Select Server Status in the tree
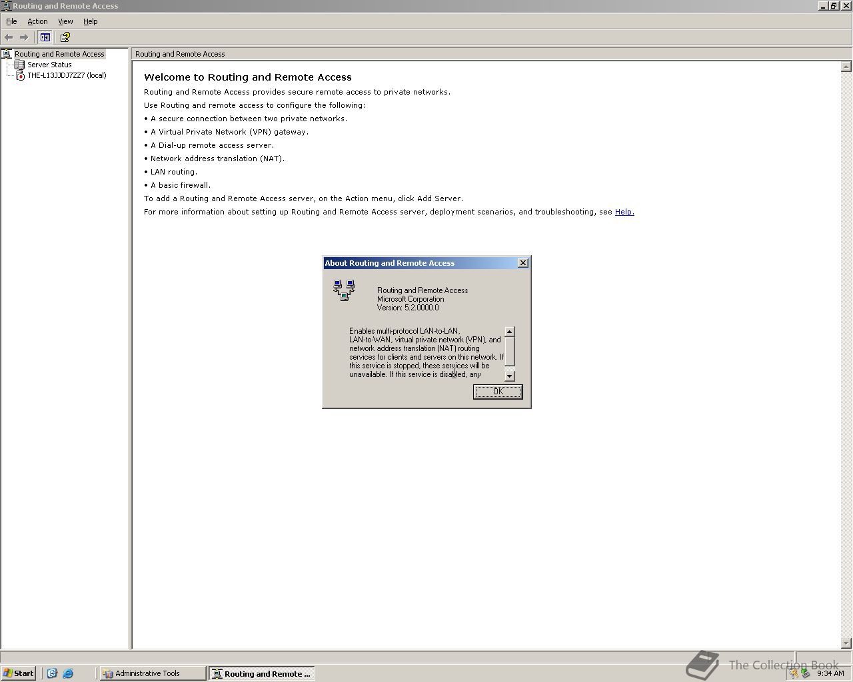Screen dimensions: 853x682 coord(49,65)
